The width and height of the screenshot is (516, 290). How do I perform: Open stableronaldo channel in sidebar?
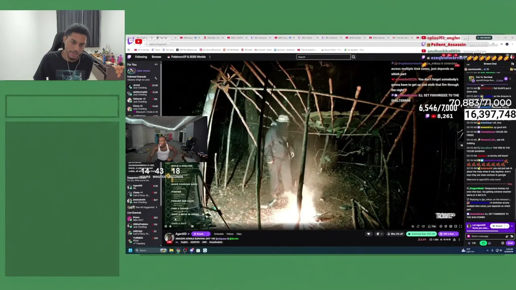coord(143,93)
